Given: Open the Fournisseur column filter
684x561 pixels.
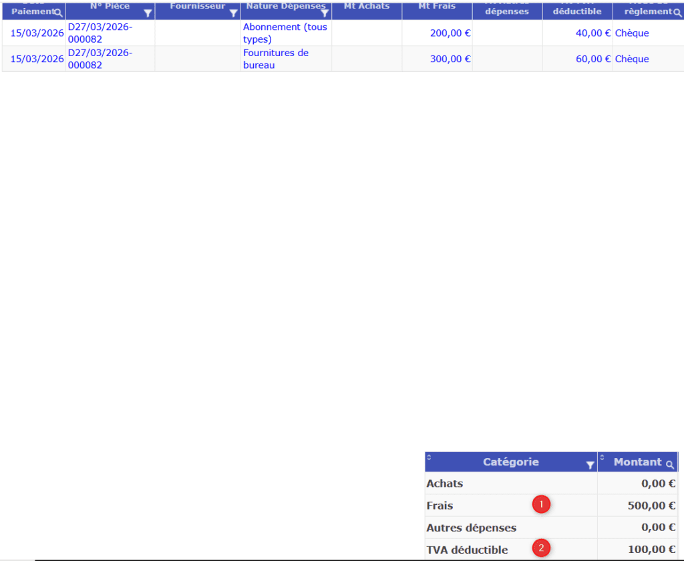Looking at the screenshot, I should [233, 13].
